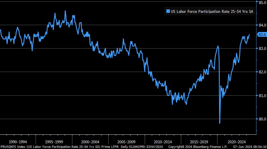Click the 83.0 y-axis tick label
This screenshot has width=267, height=149.
(x=262, y=49)
